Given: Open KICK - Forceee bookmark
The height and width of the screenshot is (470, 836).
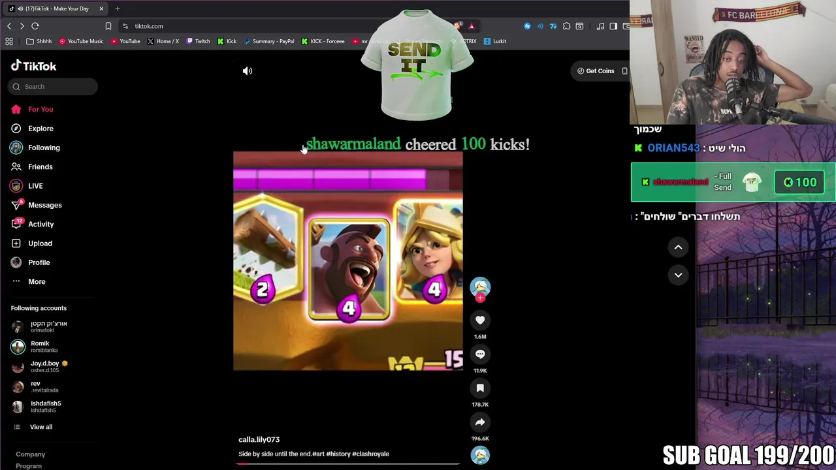Looking at the screenshot, I should tap(323, 41).
